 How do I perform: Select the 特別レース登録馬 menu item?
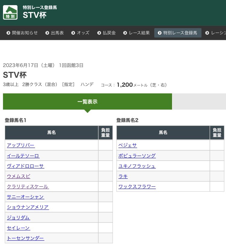(x=178, y=33)
